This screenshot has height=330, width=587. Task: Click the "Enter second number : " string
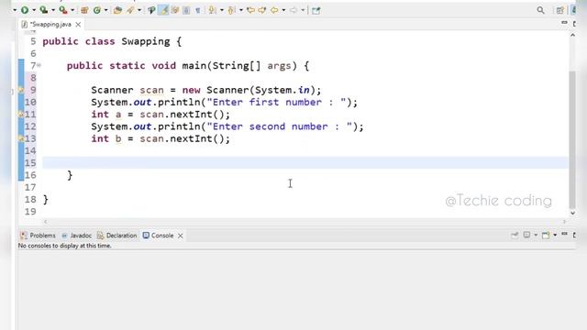click(279, 126)
